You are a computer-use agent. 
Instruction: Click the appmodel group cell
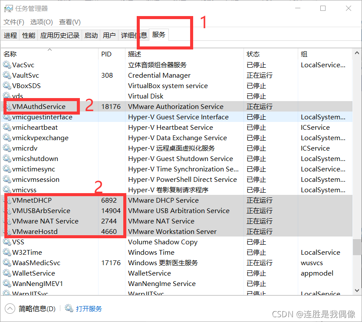click(x=317, y=273)
